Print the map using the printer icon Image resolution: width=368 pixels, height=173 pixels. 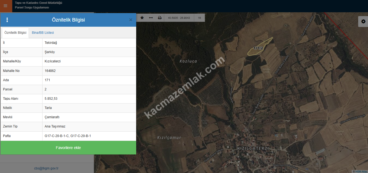[x=160, y=18]
